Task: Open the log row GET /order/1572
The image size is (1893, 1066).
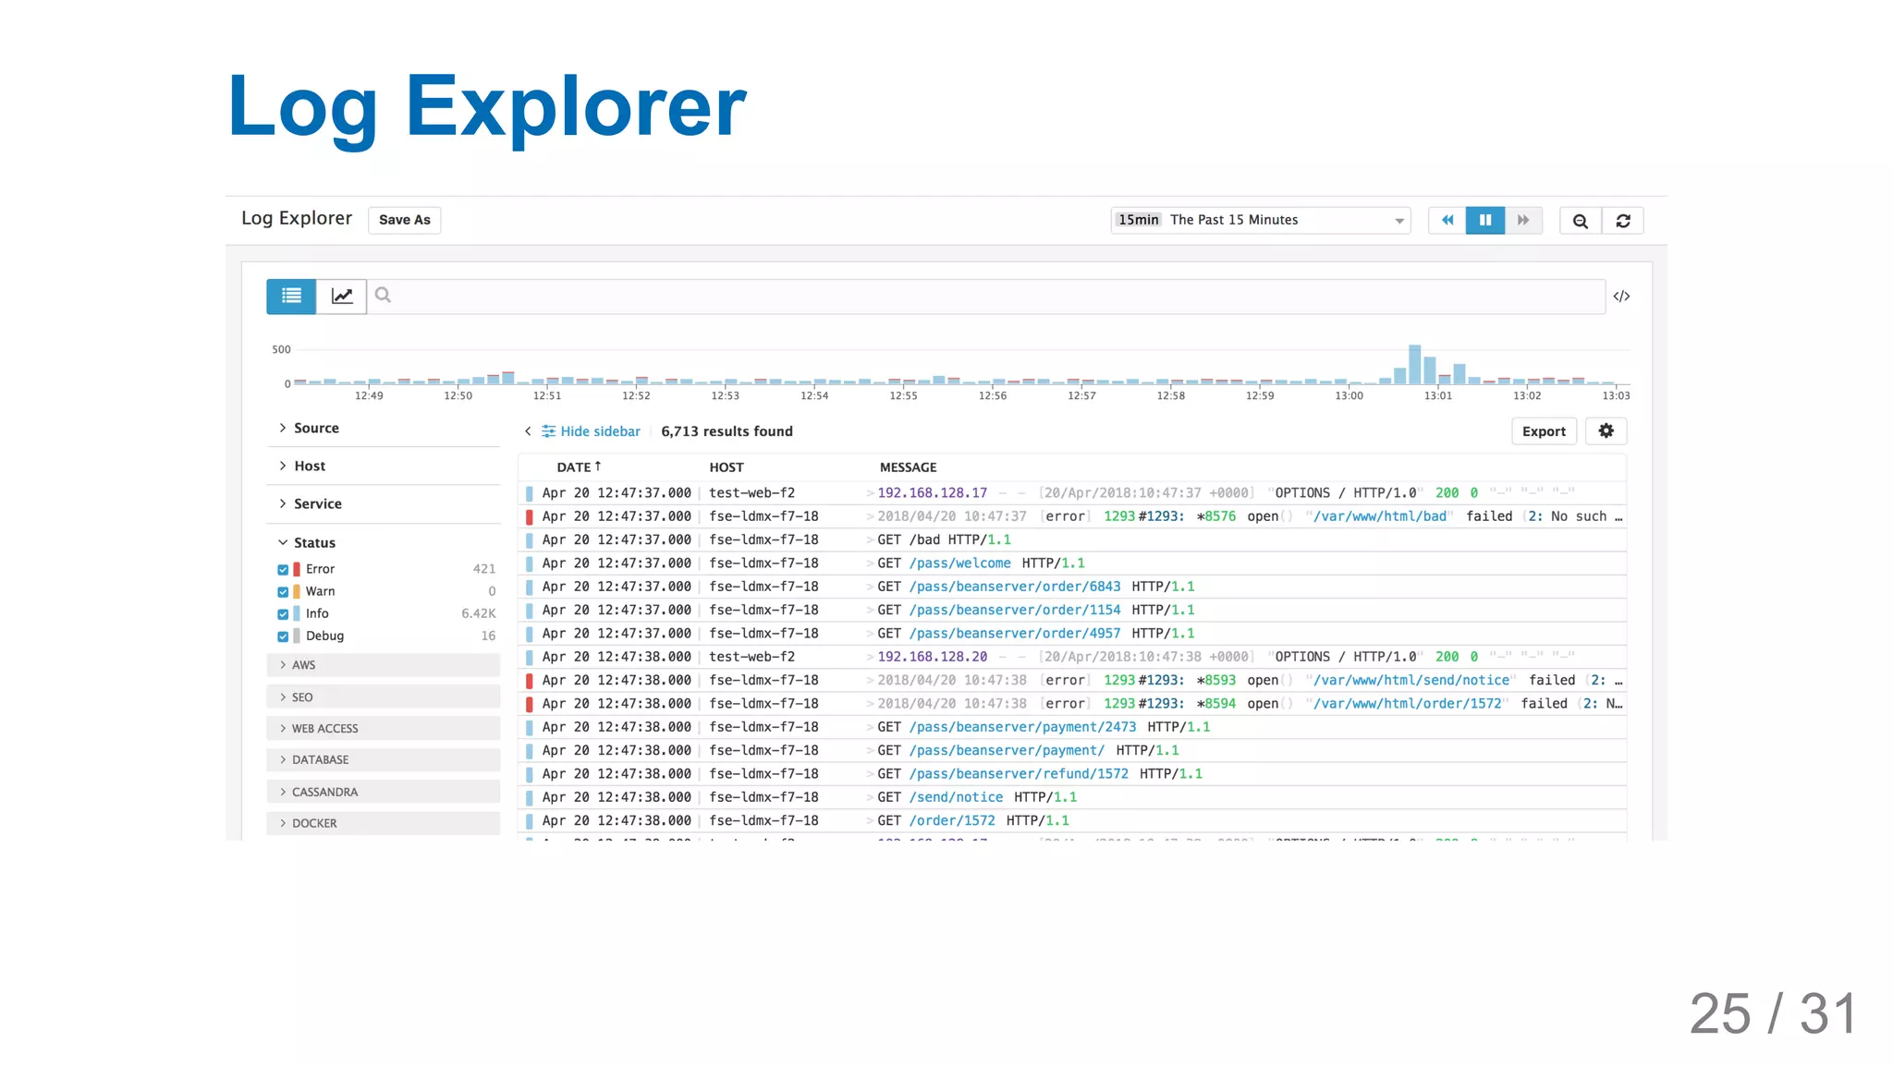Action: 1072,820
